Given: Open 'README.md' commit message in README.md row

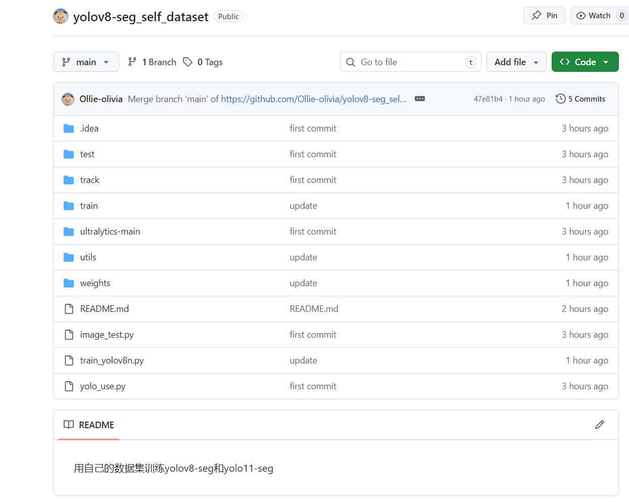Looking at the screenshot, I should point(314,309).
